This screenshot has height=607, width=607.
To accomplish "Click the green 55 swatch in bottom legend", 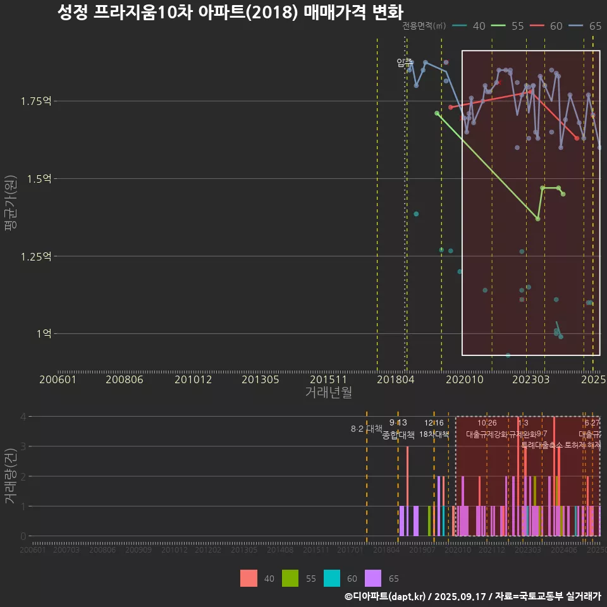I will [290, 578].
